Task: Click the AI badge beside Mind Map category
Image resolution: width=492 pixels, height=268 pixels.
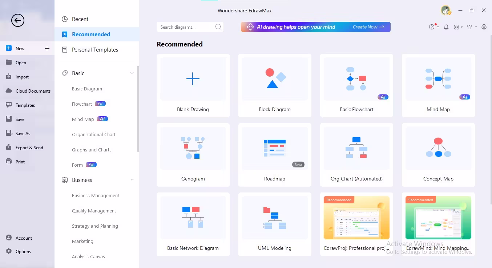Action: pyautogui.click(x=102, y=119)
